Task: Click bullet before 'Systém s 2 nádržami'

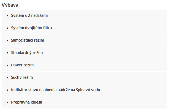Action: click(8, 16)
